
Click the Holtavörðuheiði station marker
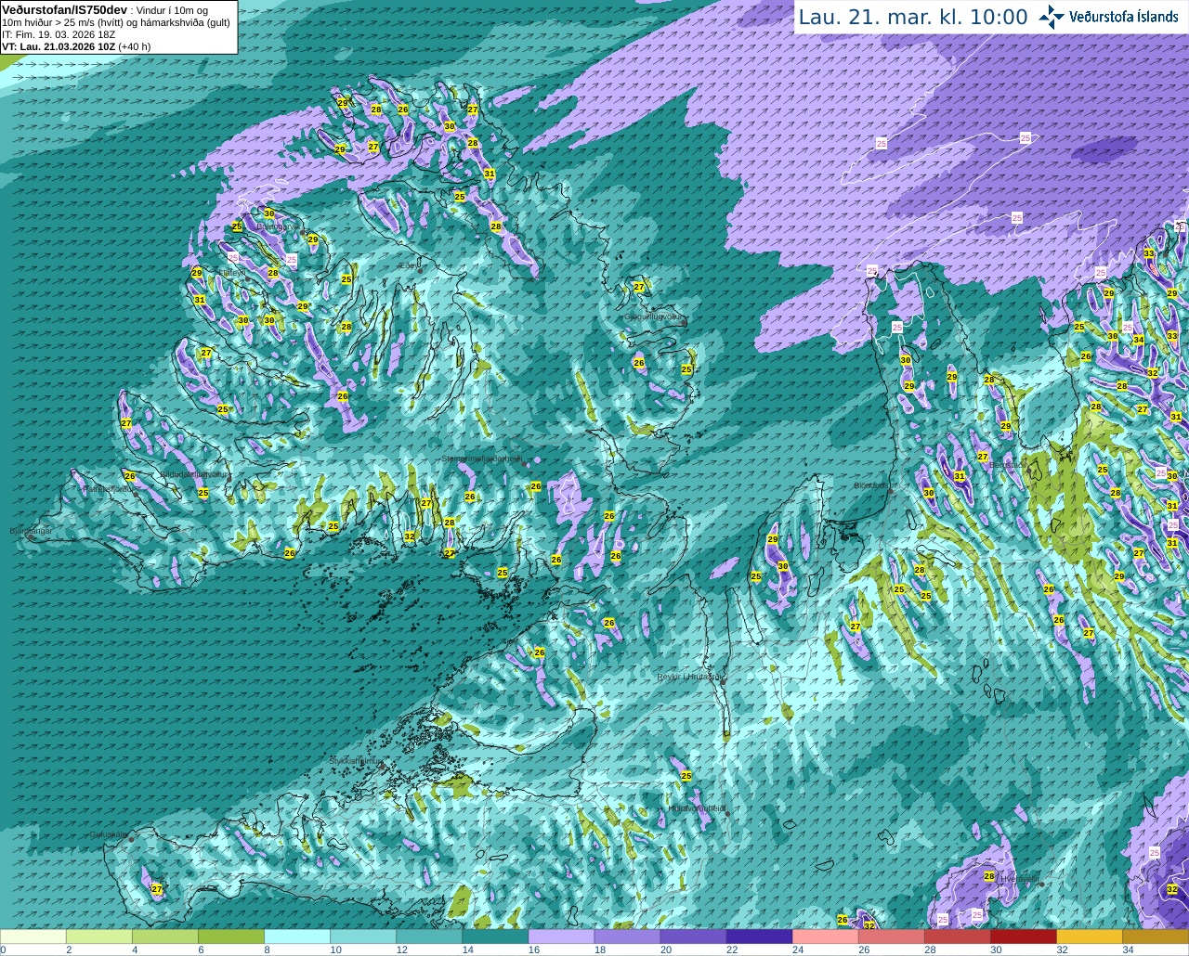(727, 814)
